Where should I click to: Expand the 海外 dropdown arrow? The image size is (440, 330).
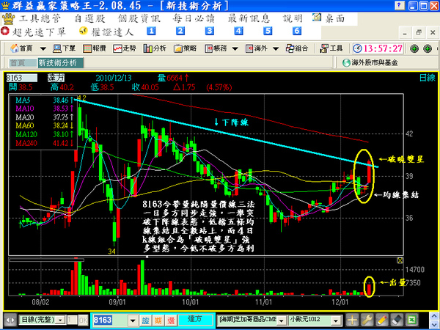(276, 49)
